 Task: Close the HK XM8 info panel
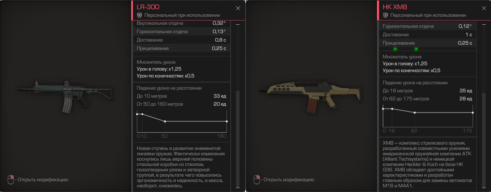(x=484, y=8)
